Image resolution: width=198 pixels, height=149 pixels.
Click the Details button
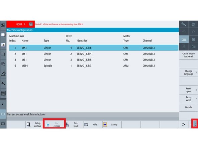[189, 107]
